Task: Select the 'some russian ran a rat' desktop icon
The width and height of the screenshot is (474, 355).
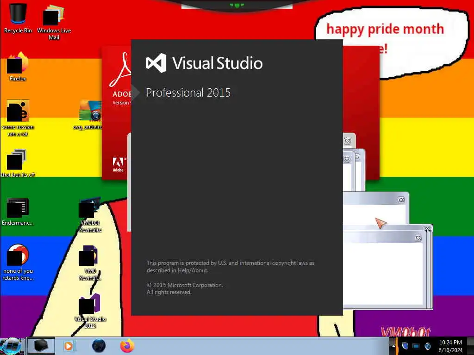Action: (18, 118)
